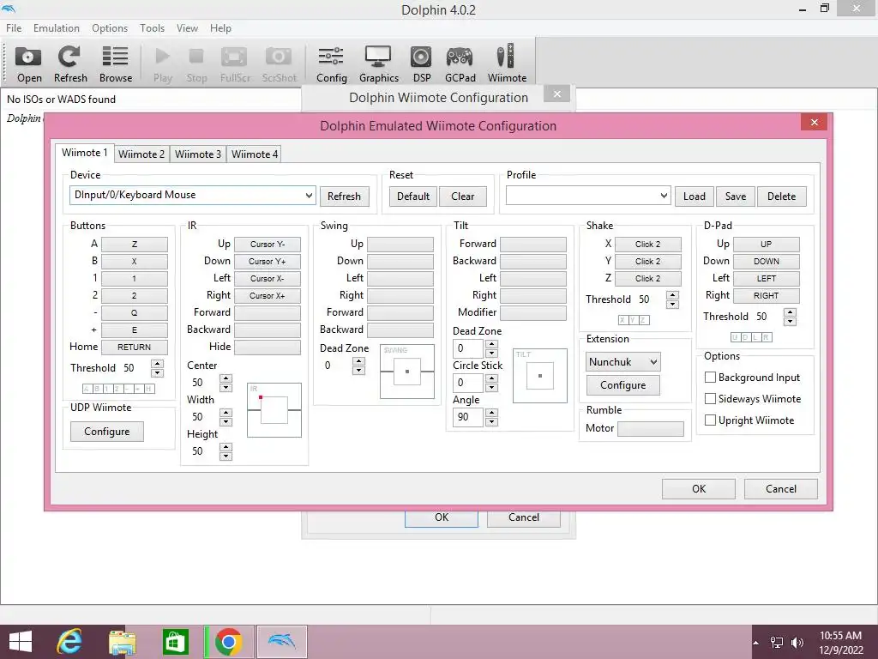Click the A button mapping Z
Viewport: 878px width, 659px height.
[x=135, y=244]
